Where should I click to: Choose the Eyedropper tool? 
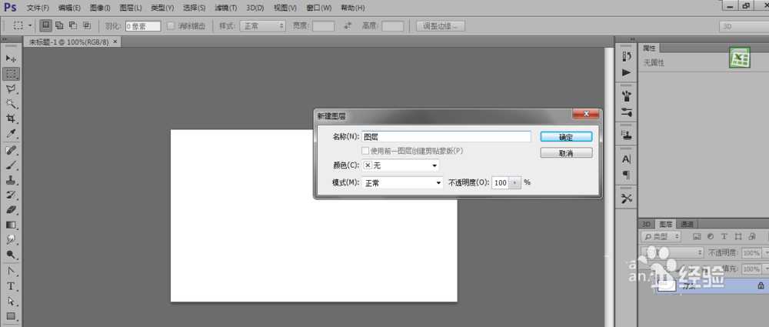point(11,134)
